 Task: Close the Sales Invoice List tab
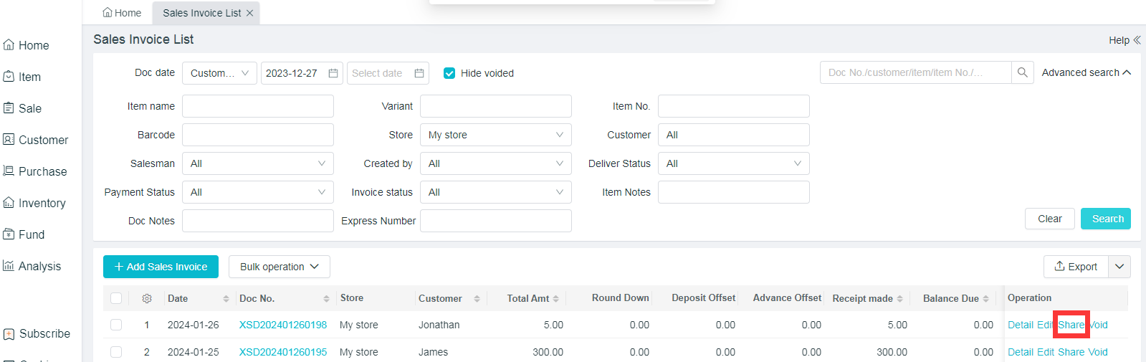point(249,13)
